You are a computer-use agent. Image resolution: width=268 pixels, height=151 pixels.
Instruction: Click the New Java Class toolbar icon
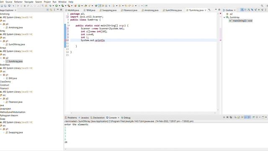[x=79, y=5]
